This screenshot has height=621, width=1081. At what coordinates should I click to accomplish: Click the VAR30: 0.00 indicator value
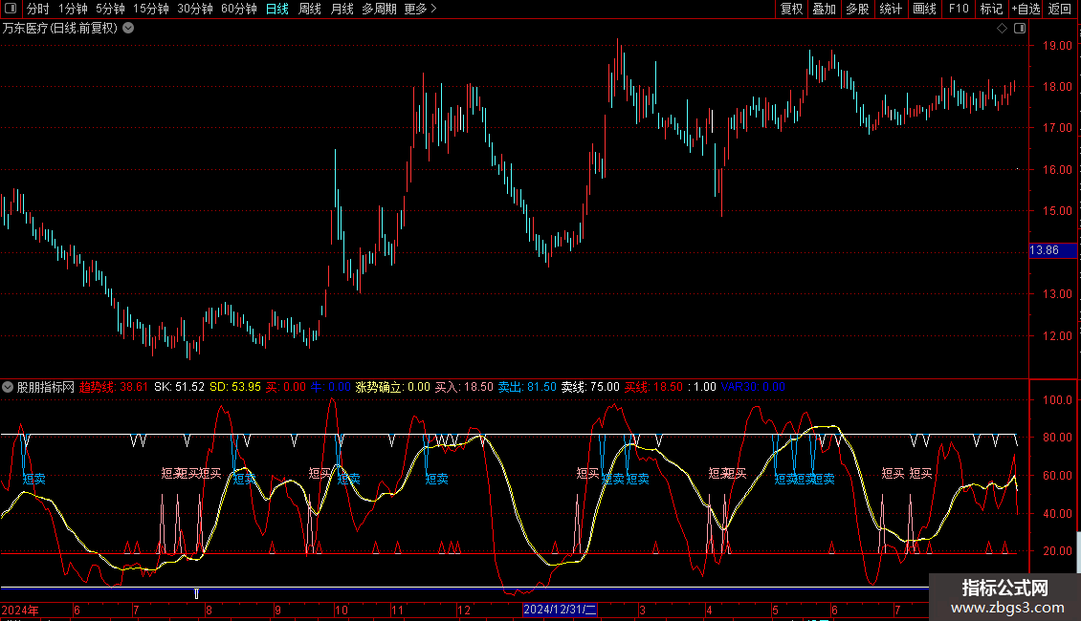753,387
